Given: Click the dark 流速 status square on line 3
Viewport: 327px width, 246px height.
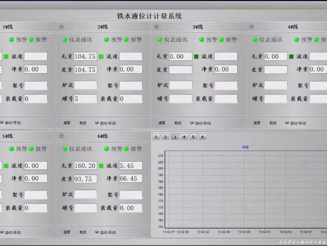Looking at the screenshot, I should pyautogui.click(x=196, y=57).
